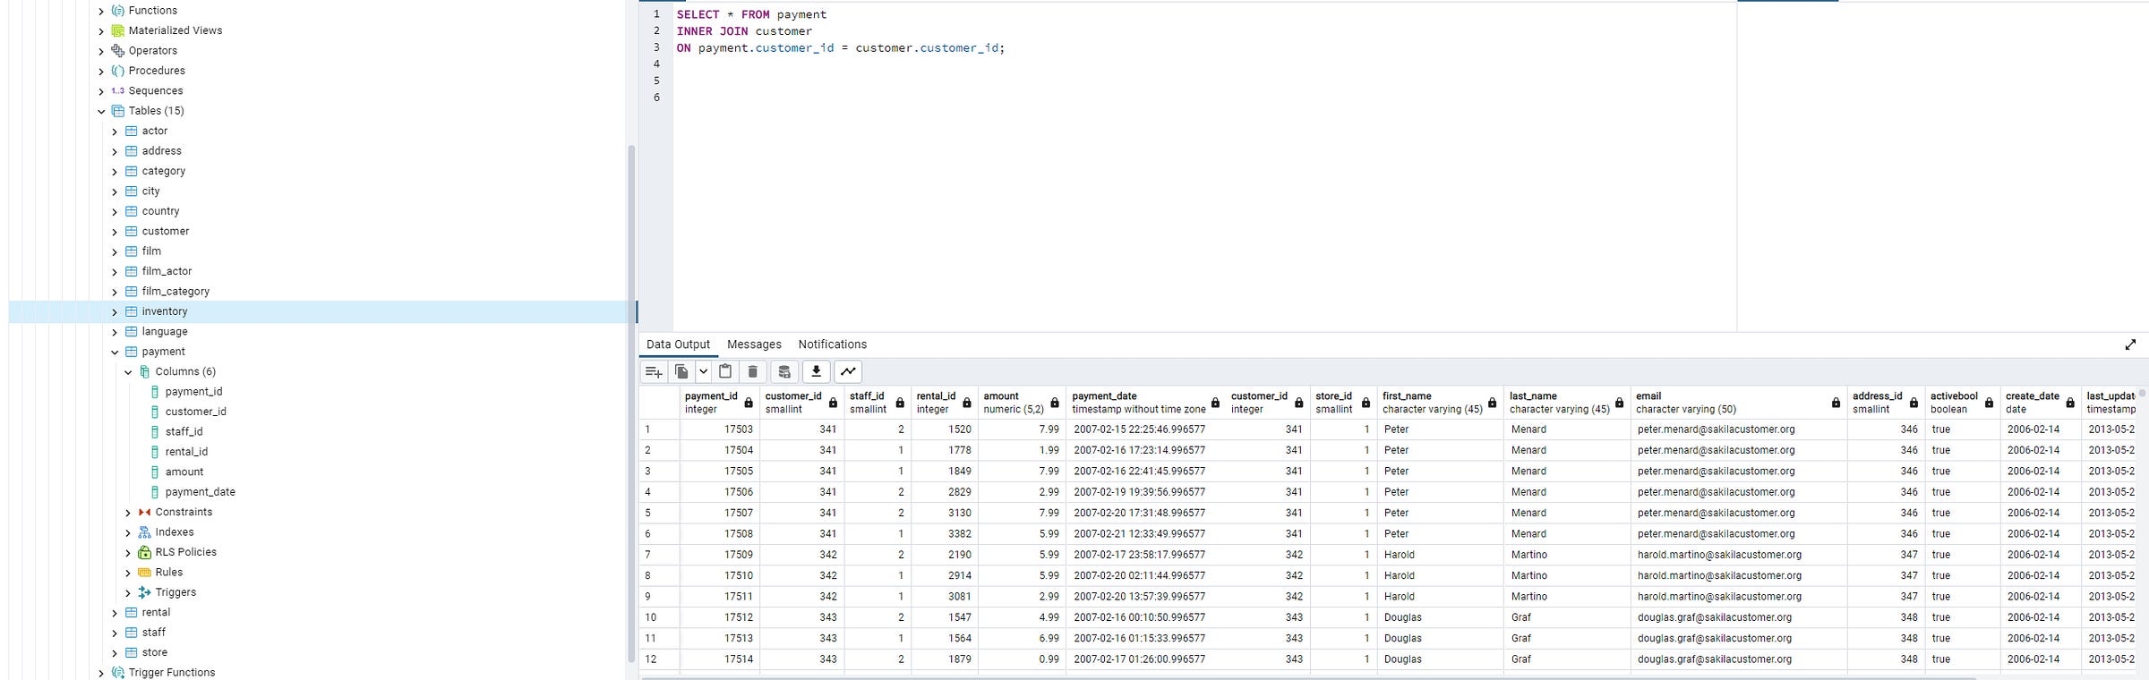The height and width of the screenshot is (680, 2149).
Task: Click the staff table icon
Action: click(131, 633)
